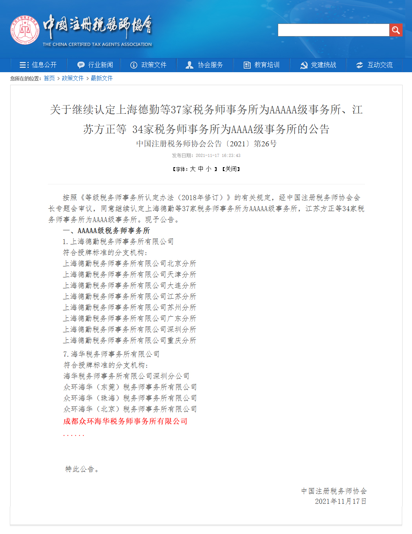Click English subtitle THE CHINA CERTIFIED TAX AGENTS ASSOCIATION
Viewport: 412px width, 534px height.
[x=97, y=44]
